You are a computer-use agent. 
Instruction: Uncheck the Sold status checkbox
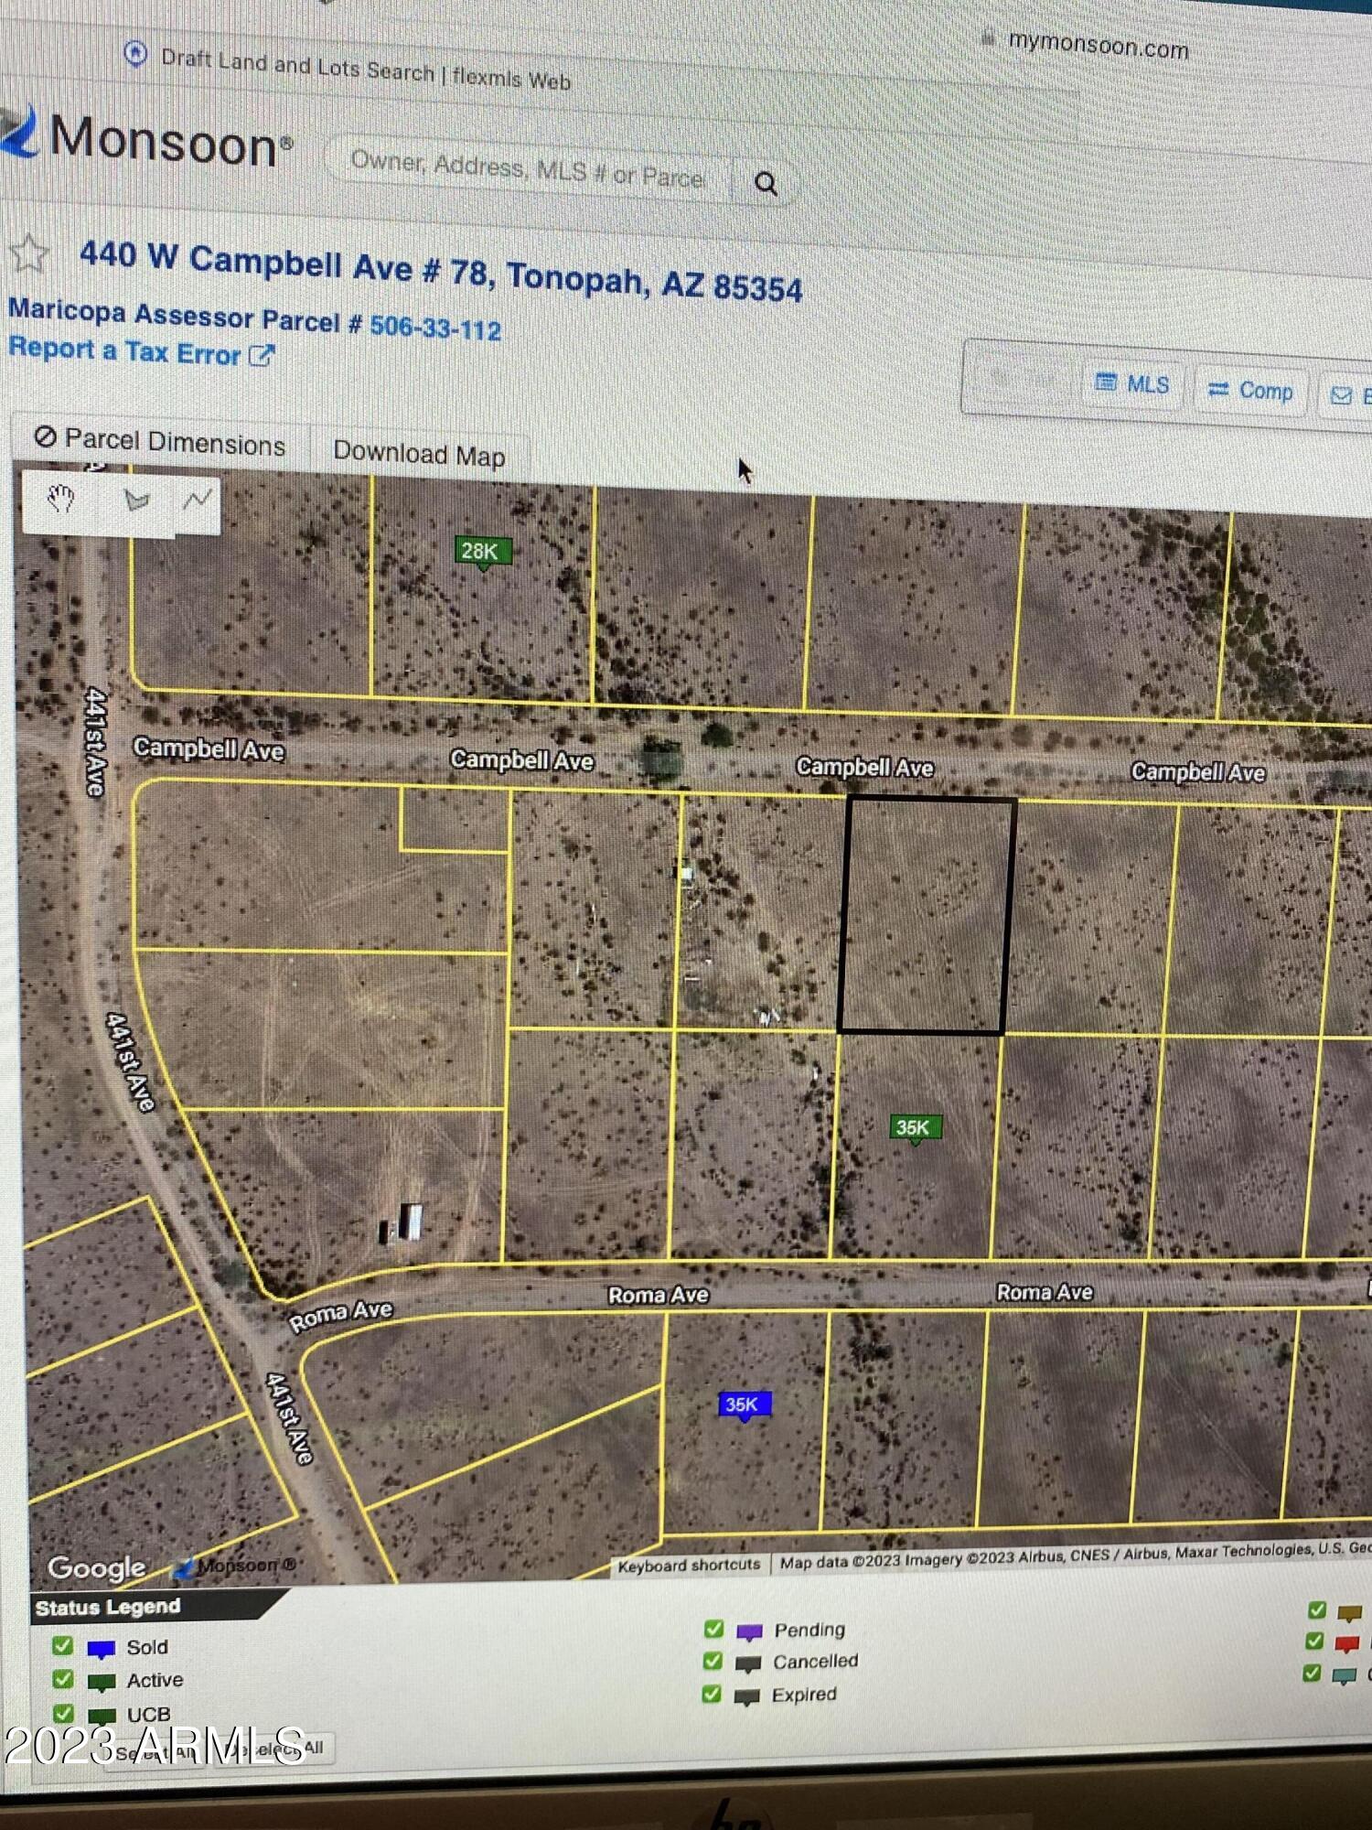coord(62,1646)
